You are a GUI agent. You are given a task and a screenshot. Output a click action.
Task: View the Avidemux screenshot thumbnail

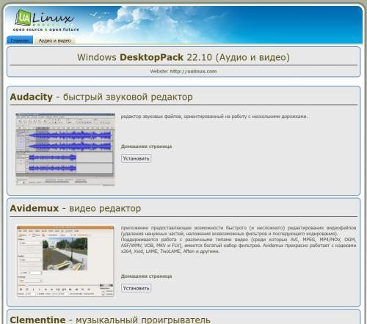click(65, 261)
